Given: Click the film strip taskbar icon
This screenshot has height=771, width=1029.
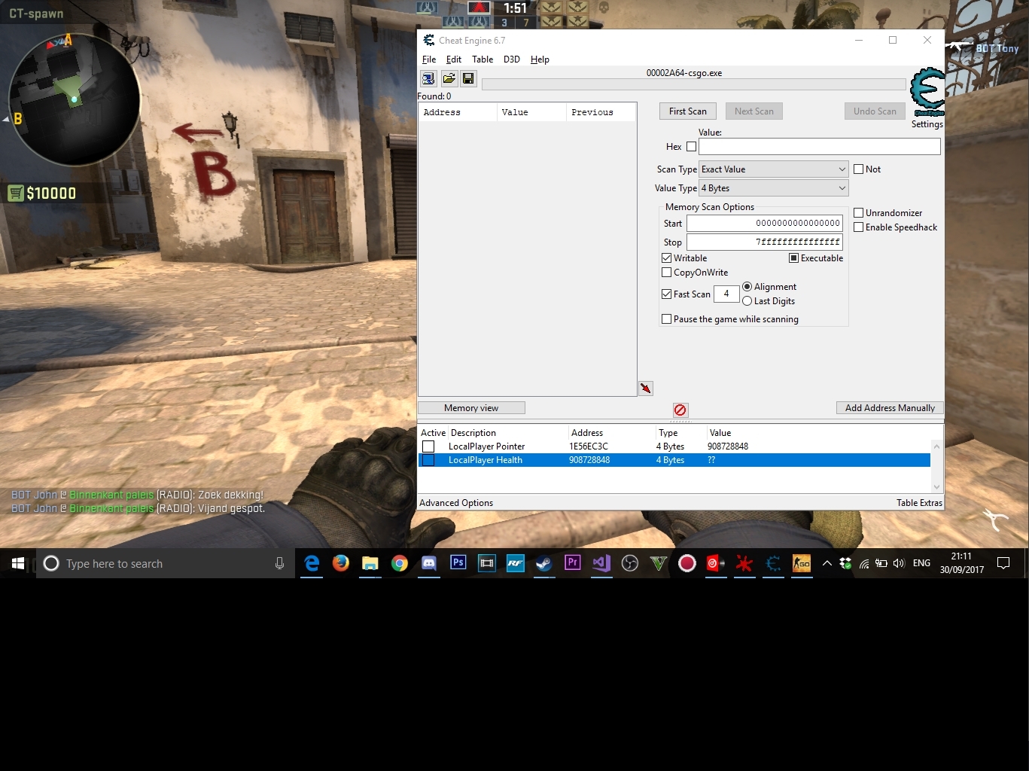Looking at the screenshot, I should pyautogui.click(x=487, y=563).
